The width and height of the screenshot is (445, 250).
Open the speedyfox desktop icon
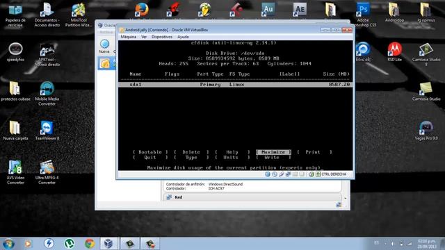point(15,52)
